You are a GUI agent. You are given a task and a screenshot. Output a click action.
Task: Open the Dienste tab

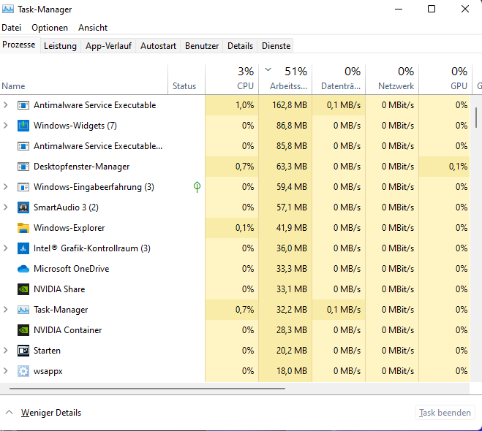pyautogui.click(x=276, y=46)
